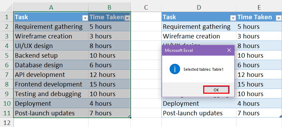
Task: Click 'API development' cell in column A
Action: (x=51, y=75)
